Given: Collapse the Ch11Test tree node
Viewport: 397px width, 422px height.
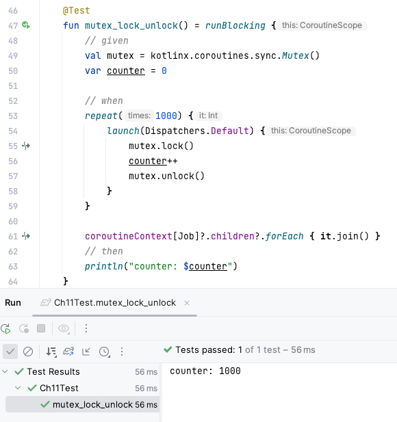Looking at the screenshot, I should click(18, 388).
